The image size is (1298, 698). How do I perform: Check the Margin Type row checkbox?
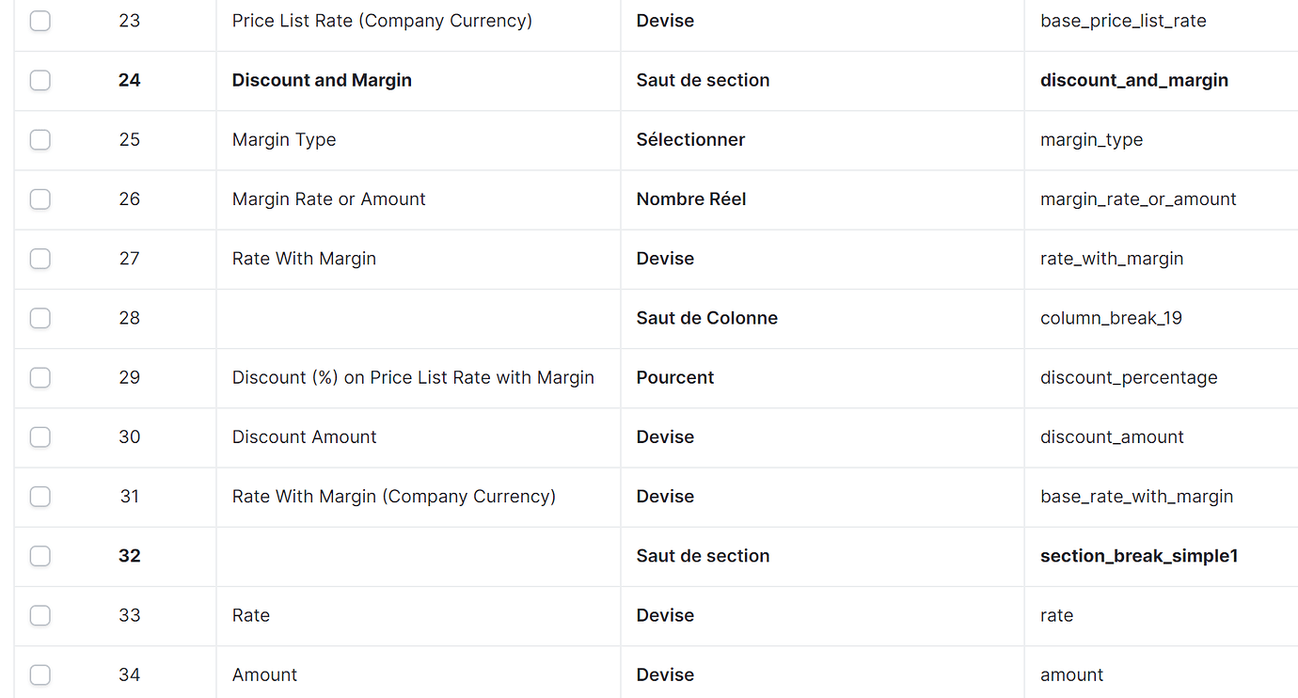coord(40,139)
